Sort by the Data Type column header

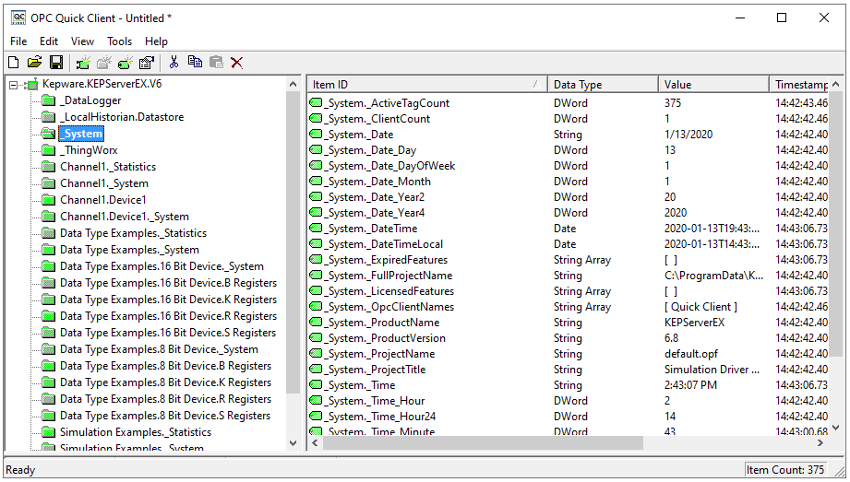(x=603, y=85)
